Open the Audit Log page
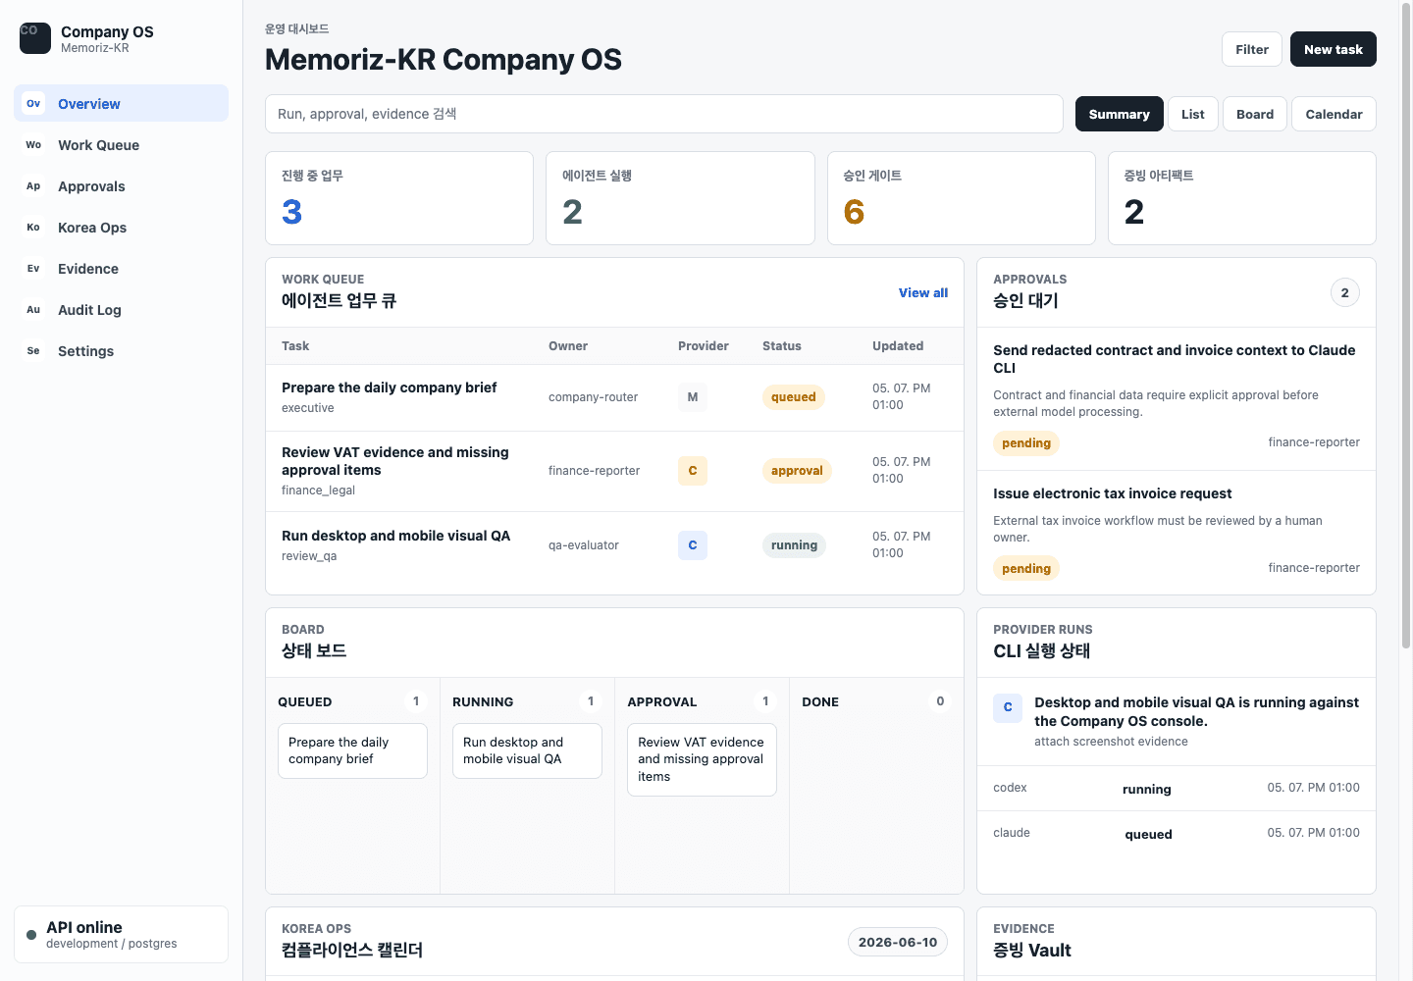The image size is (1413, 981). click(121, 309)
